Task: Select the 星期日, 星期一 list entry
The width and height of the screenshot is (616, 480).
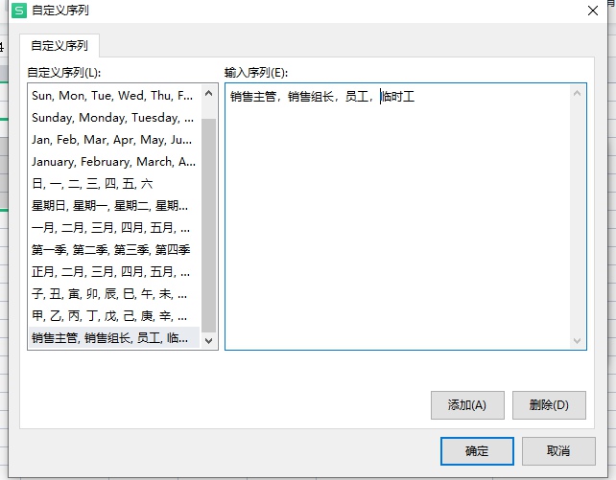Action: [x=114, y=205]
